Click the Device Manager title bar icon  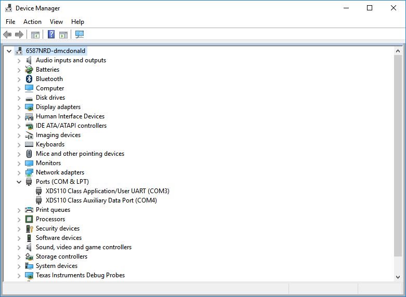click(8, 8)
